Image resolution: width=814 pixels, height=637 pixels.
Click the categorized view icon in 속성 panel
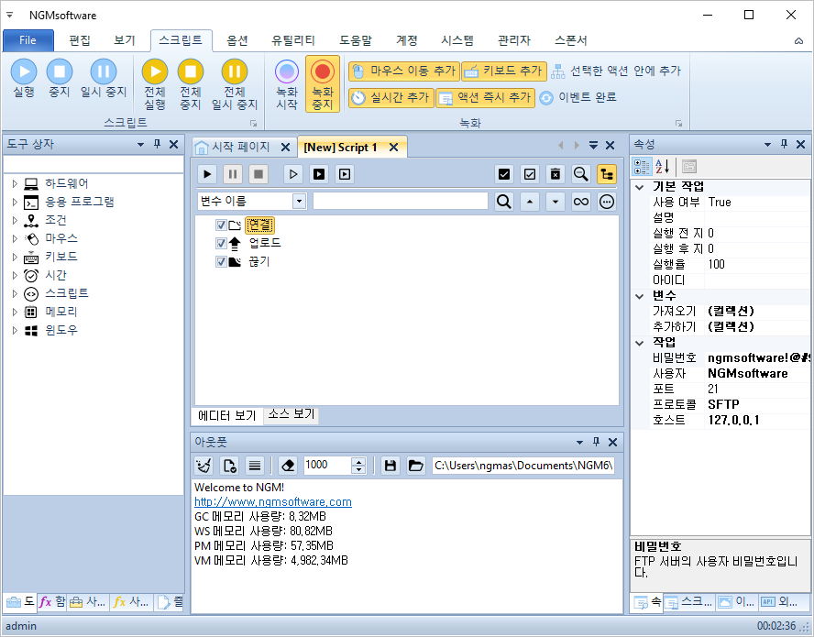coord(642,167)
